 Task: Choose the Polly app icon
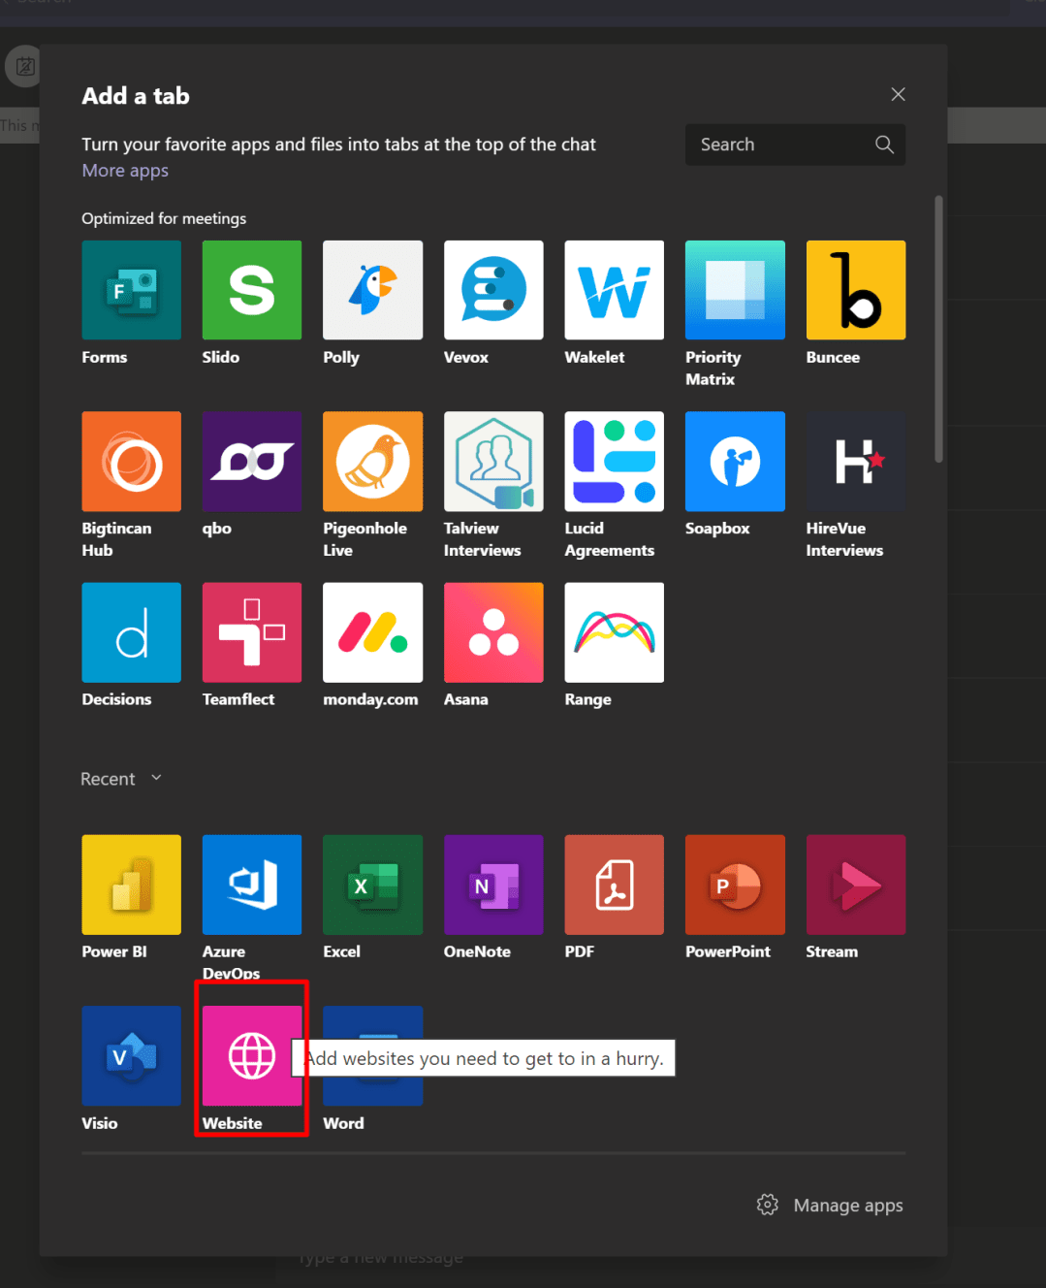(x=372, y=290)
